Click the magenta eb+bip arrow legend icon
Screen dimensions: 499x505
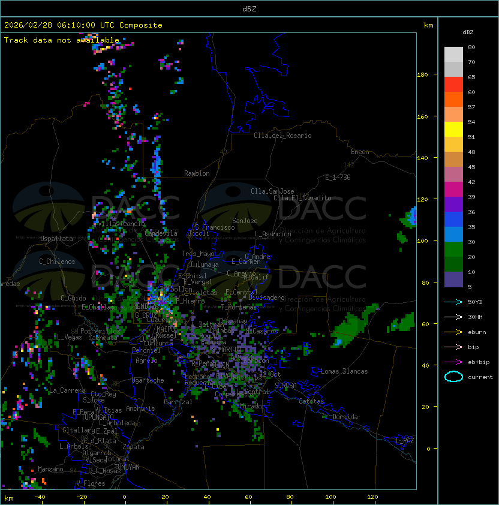click(x=453, y=362)
